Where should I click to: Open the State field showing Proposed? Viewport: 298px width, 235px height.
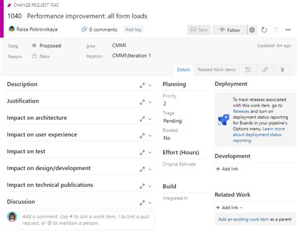50,46
